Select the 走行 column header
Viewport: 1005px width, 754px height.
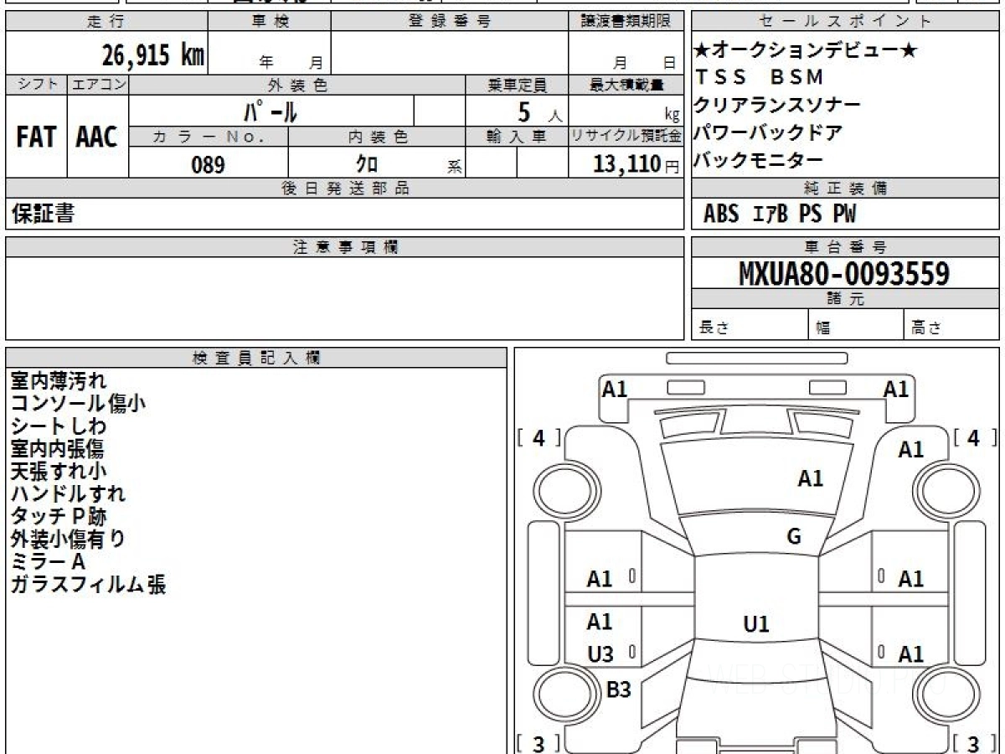coord(106,22)
